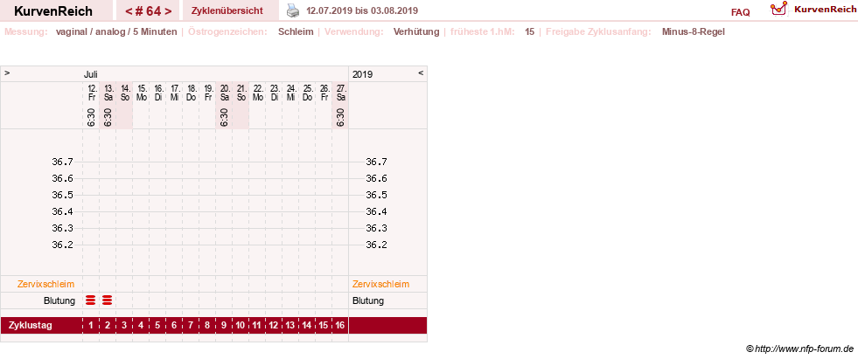Open the KurvenReich home tab
This screenshot has height=359, width=858.
click(x=53, y=11)
